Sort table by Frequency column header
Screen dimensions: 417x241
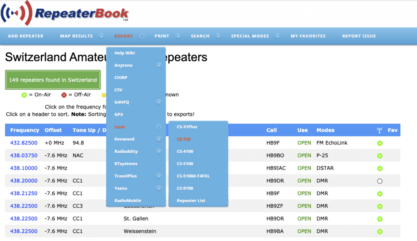pos(25,130)
